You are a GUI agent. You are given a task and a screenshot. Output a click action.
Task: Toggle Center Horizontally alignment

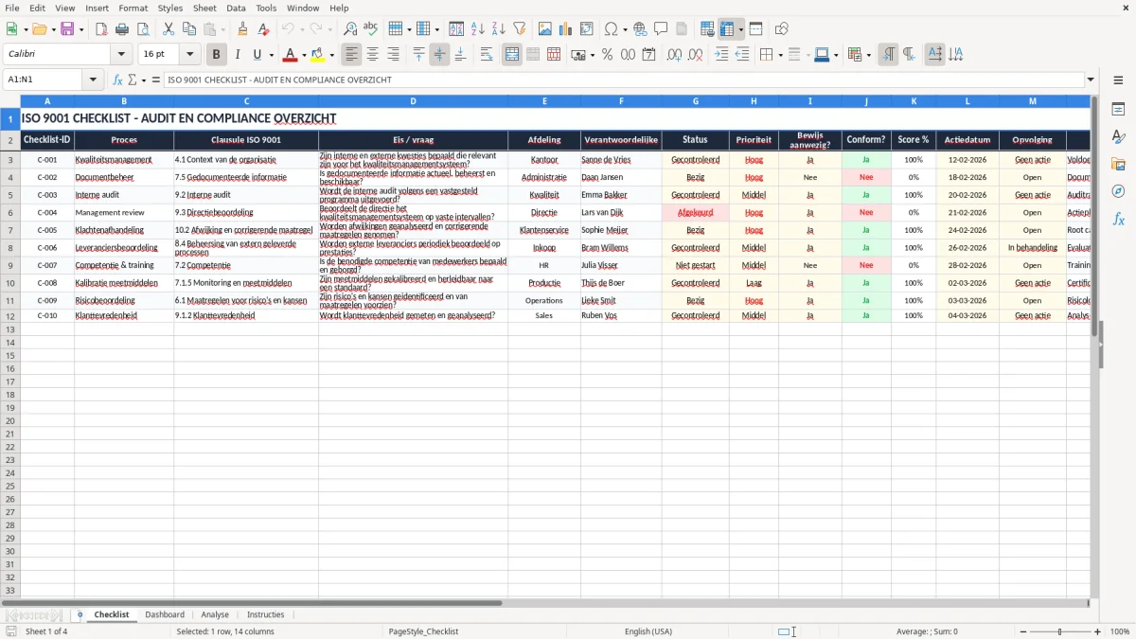pyautogui.click(x=372, y=55)
